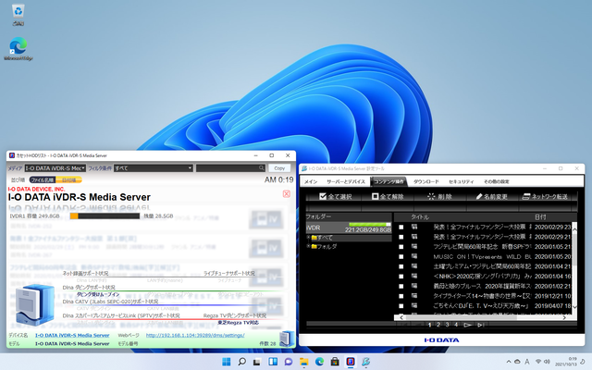The height and width of the screenshot is (370, 592).
Task: Click the I-O DATA iVDR-S Media Server device name link
Action: click(x=72, y=335)
